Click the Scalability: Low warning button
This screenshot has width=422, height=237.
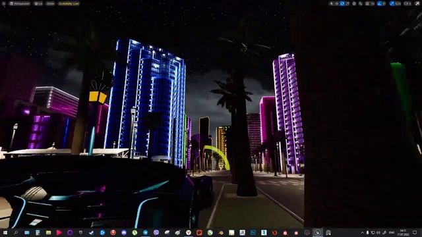69,3
